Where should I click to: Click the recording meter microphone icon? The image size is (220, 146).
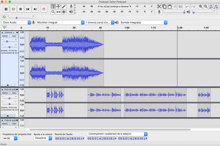(71, 7)
